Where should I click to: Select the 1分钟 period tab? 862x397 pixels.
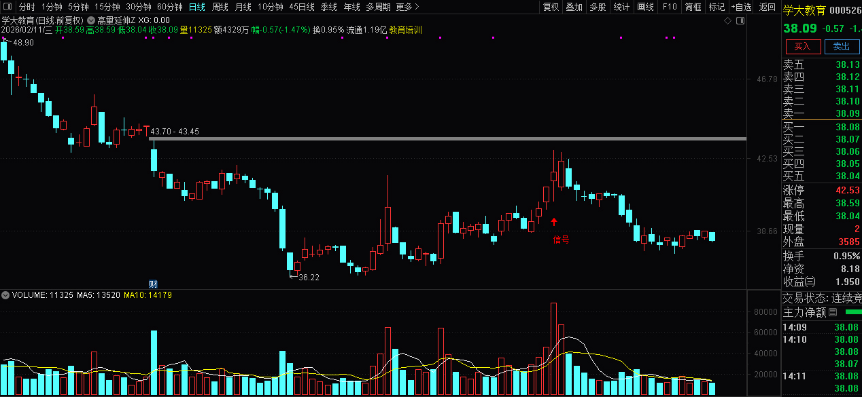[x=52, y=7]
